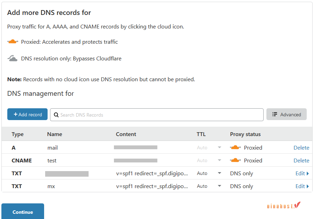Edit the first TXT spf record

299,173
